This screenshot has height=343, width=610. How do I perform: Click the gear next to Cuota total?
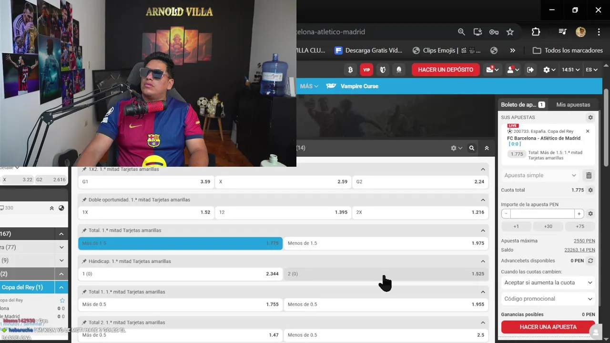(590, 190)
